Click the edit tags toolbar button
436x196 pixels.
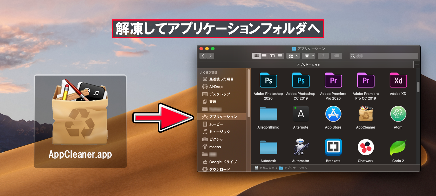[337, 56]
